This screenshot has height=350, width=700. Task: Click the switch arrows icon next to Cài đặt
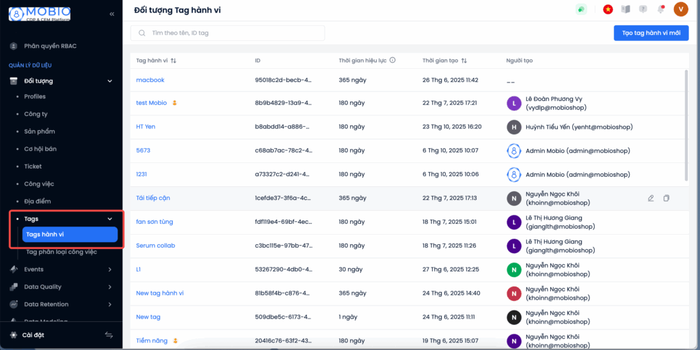(109, 335)
